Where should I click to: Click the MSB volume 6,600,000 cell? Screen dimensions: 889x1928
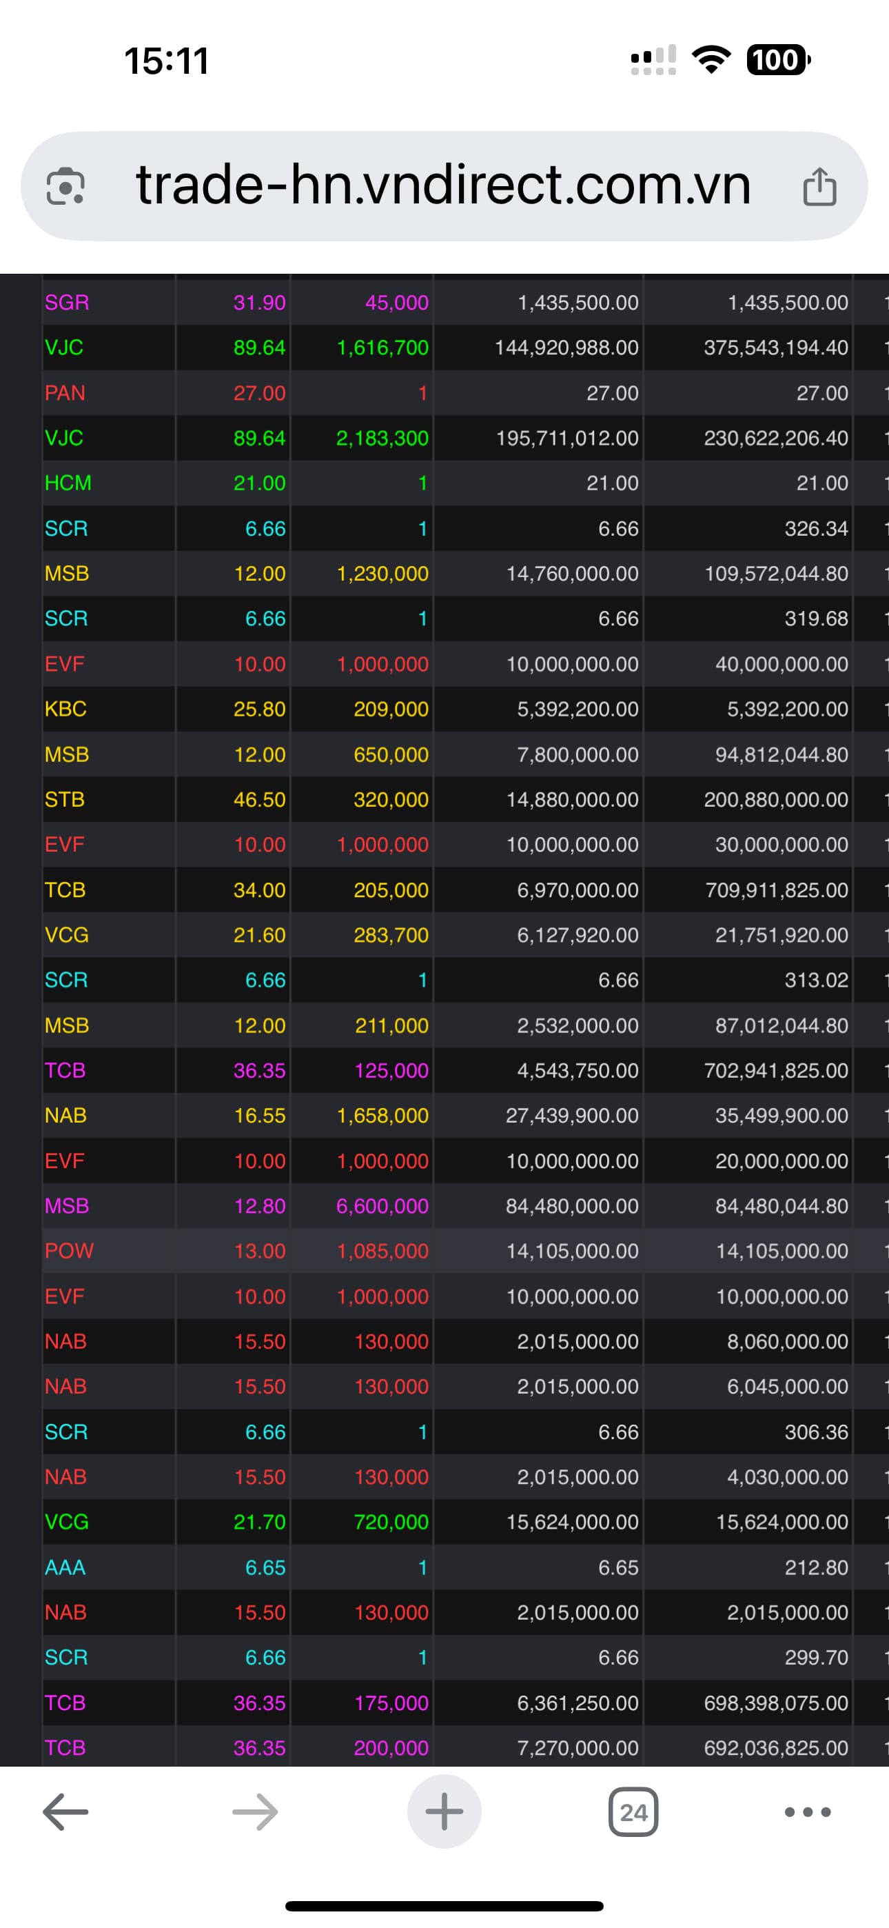(382, 1206)
